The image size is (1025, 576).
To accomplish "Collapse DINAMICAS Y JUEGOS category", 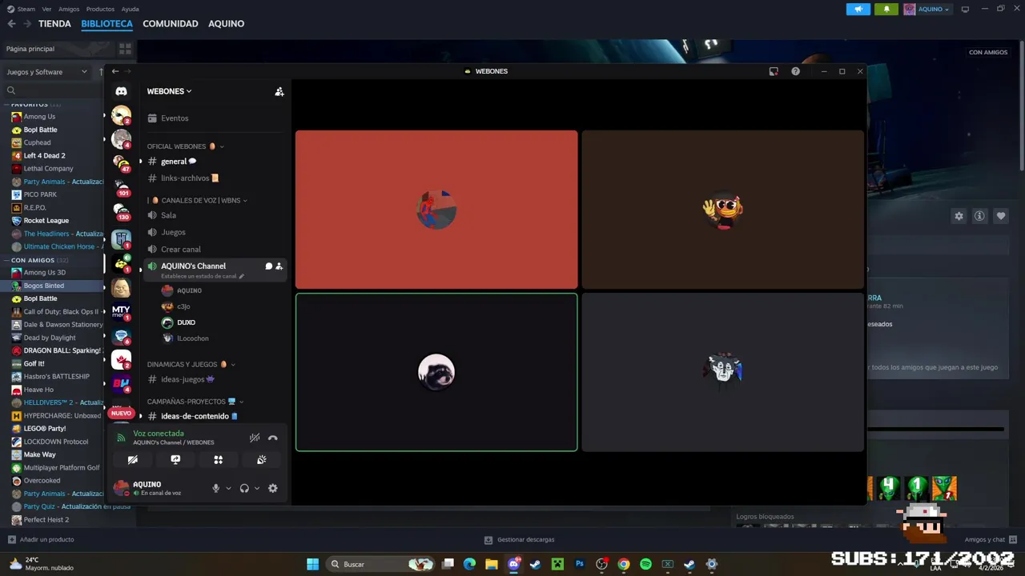I will tap(191, 364).
